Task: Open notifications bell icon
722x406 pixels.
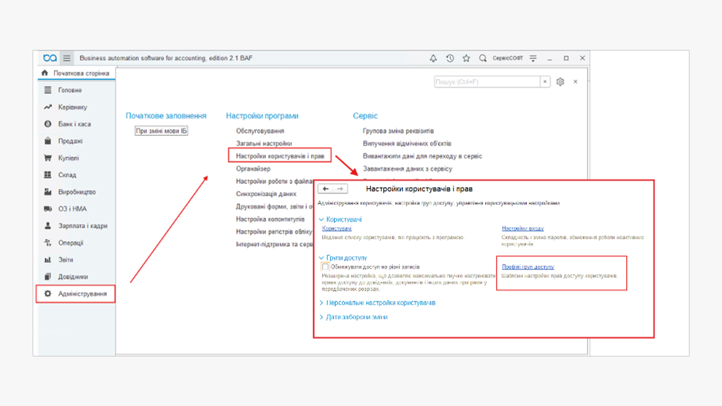Action: 433,58
